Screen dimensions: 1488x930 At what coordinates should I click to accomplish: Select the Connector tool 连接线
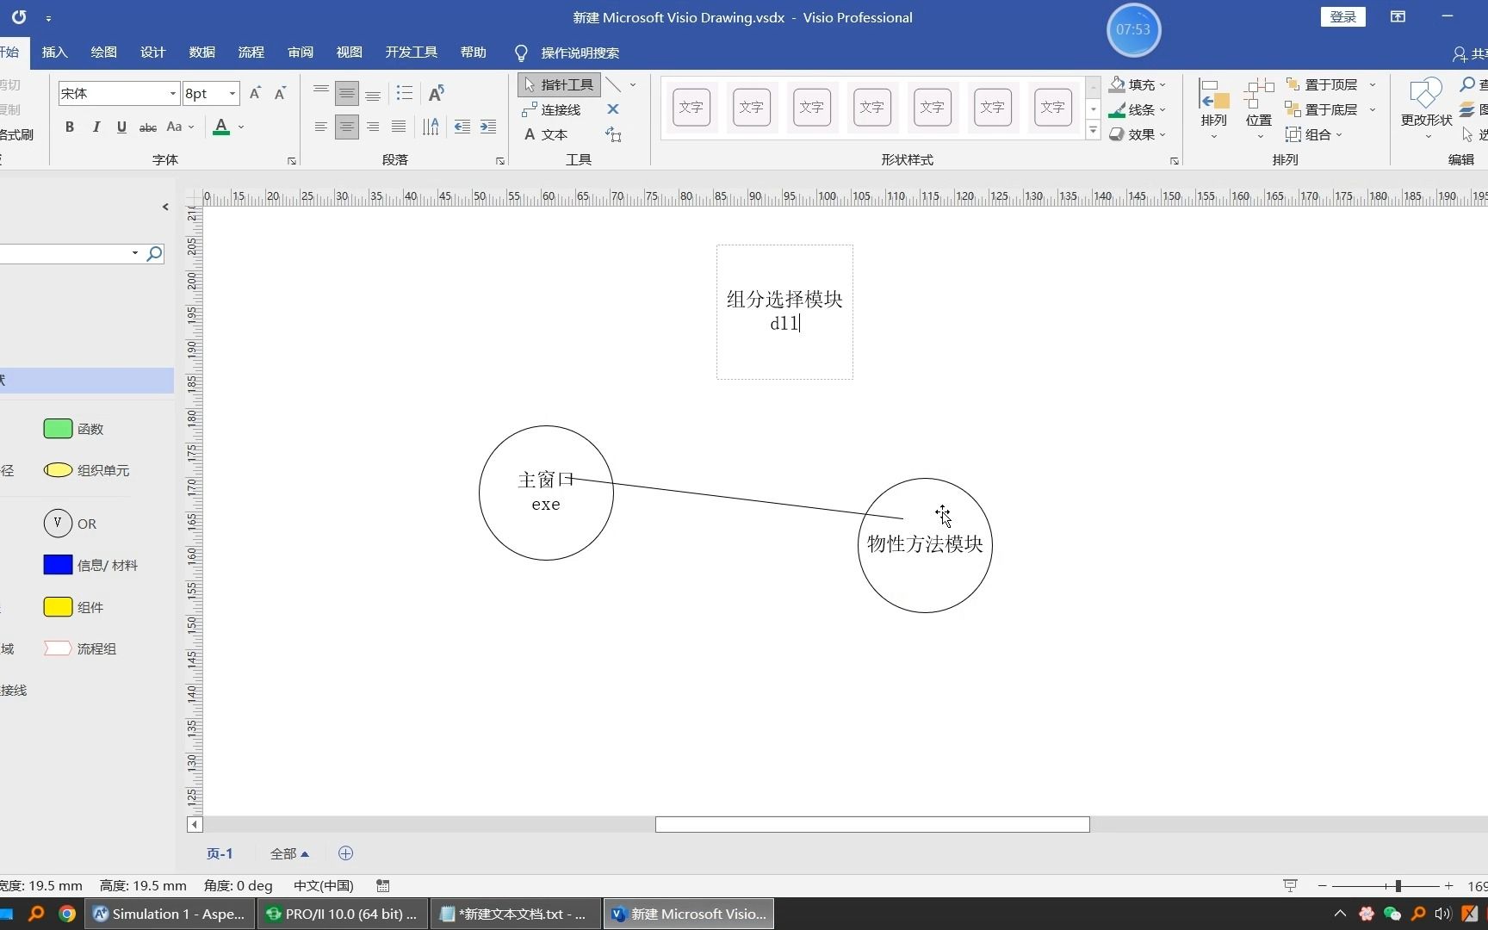[x=551, y=109]
